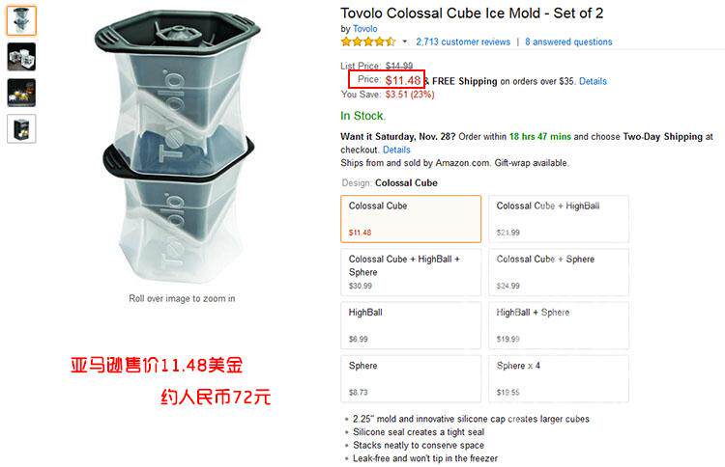Viewport: 725px width, 467px height.
Task: Click the star rating icons
Action: [x=368, y=42]
